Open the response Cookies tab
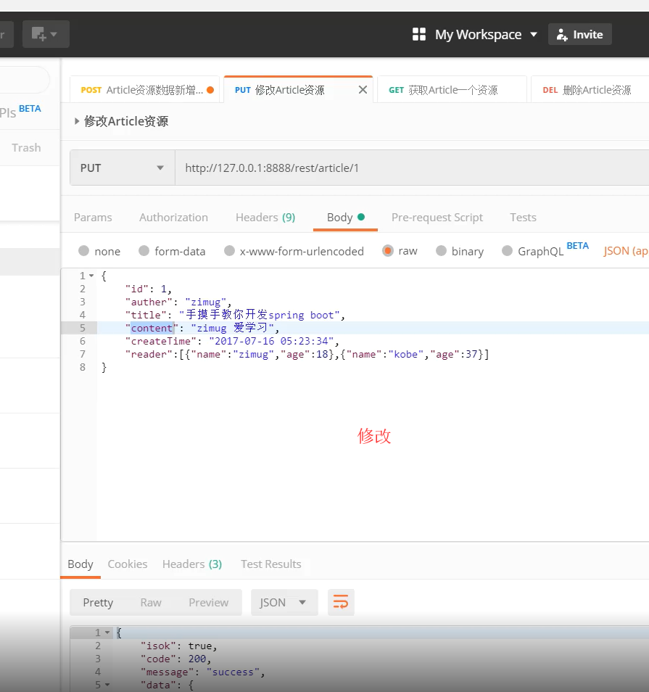The height and width of the screenshot is (692, 649). 128,564
